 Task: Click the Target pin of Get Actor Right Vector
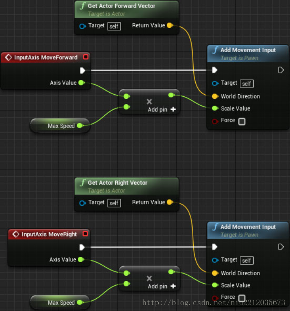pyautogui.click(x=82, y=203)
